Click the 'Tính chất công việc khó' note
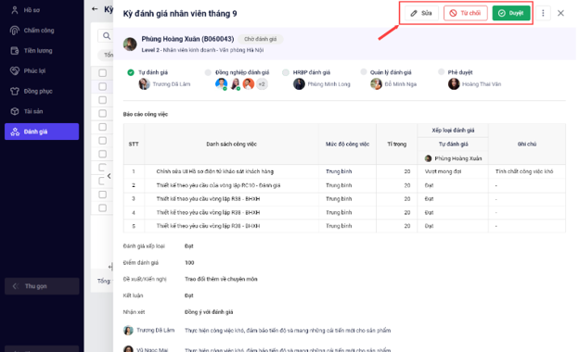579x352 pixels. point(524,171)
